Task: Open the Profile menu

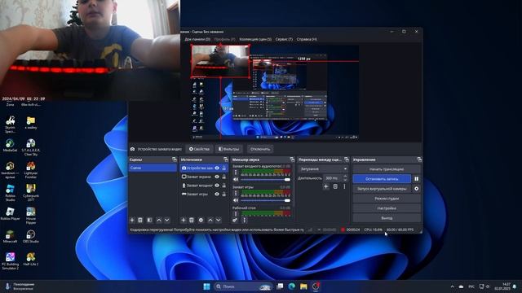Action: pyautogui.click(x=224, y=39)
